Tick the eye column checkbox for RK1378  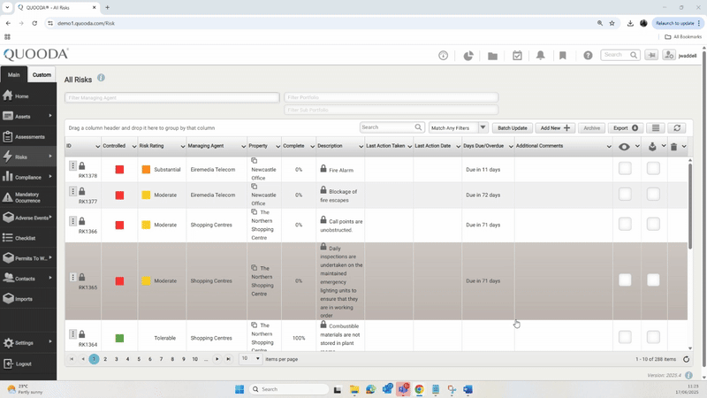tap(625, 169)
